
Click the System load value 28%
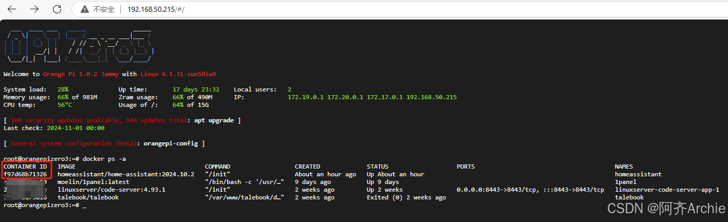(63, 89)
